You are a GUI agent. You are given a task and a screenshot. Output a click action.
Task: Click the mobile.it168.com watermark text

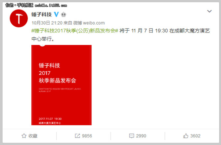51,5
